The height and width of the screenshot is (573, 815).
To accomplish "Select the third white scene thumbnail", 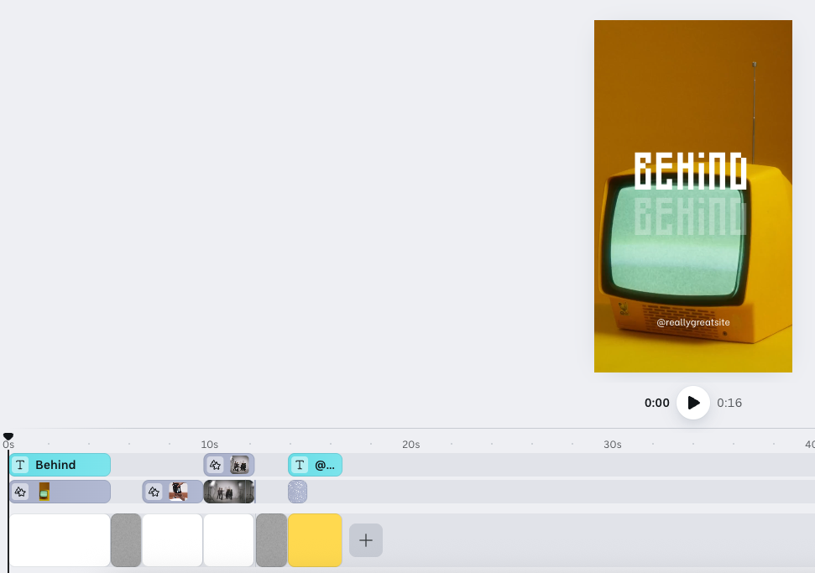I will tap(228, 539).
